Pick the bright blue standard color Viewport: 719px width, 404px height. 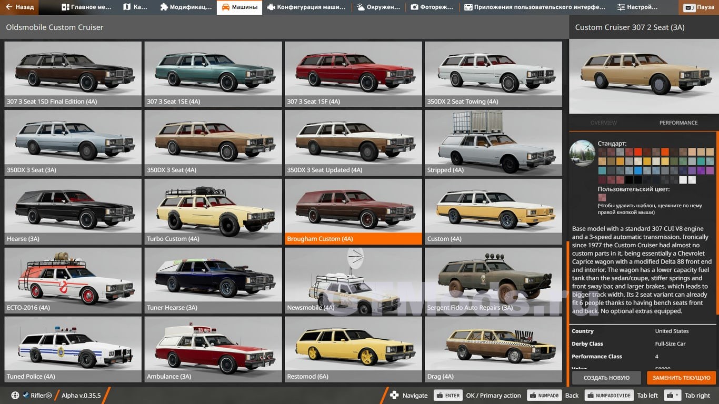[x=638, y=170]
